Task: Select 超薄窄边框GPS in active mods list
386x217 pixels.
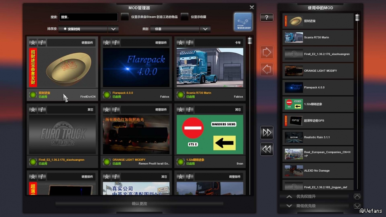Action: coord(318,121)
